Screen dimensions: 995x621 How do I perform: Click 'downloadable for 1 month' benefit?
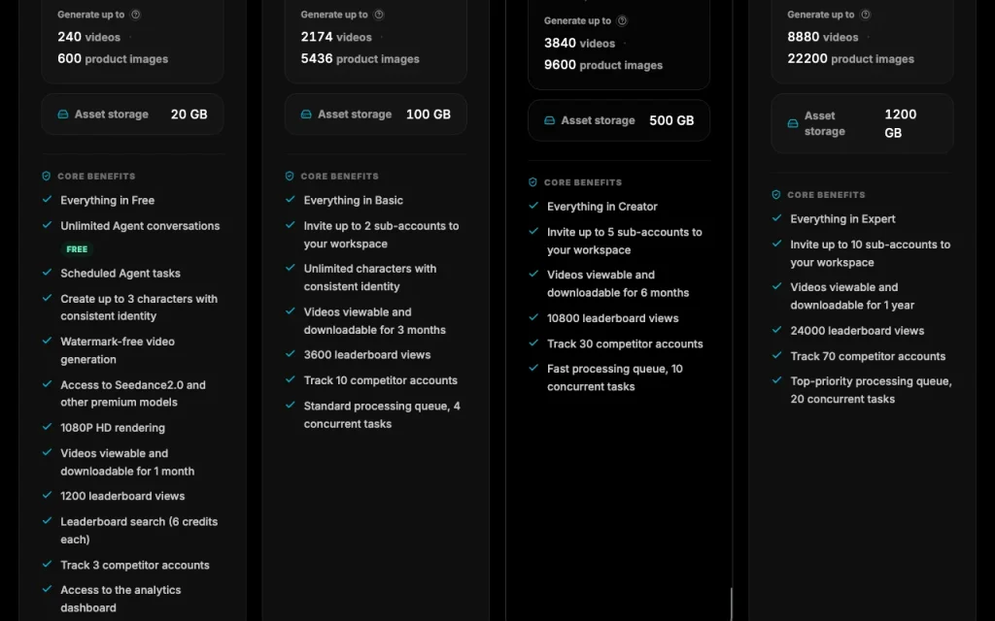[127, 462]
